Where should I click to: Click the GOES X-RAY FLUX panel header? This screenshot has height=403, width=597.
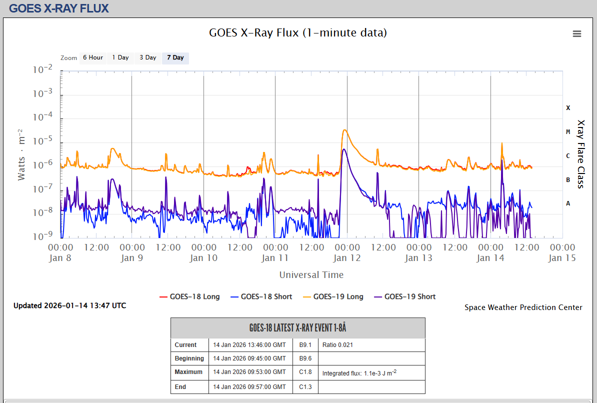59,8
